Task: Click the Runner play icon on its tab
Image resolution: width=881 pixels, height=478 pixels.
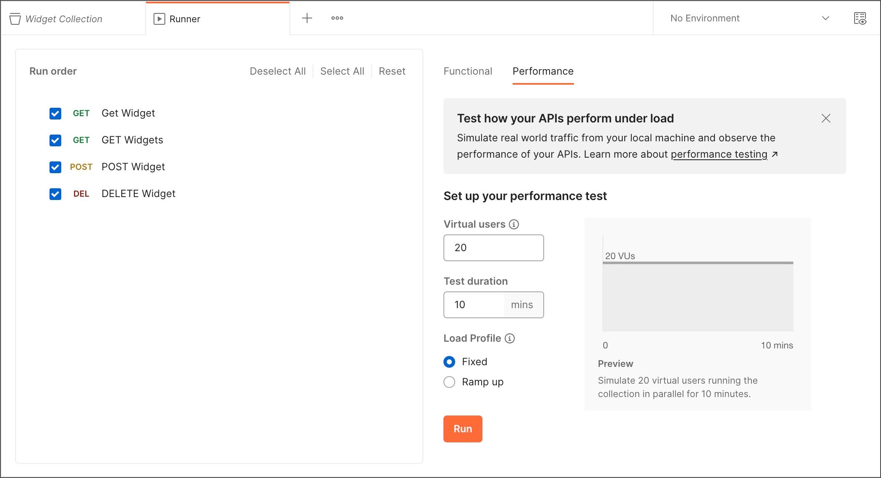Action: point(159,18)
